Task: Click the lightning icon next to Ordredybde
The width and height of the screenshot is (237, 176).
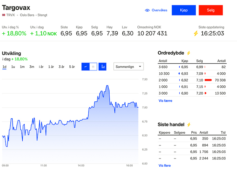Action: [189, 53]
